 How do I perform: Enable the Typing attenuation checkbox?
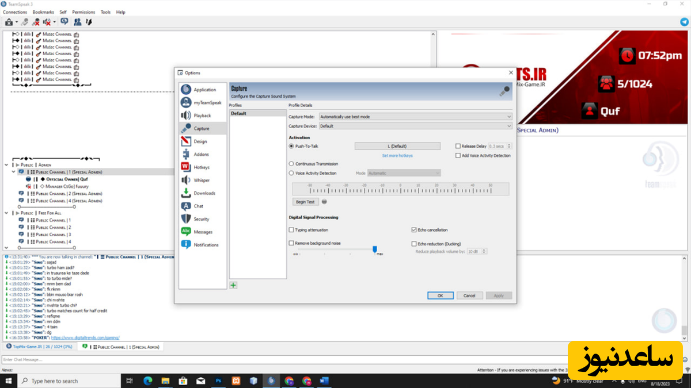[291, 230]
